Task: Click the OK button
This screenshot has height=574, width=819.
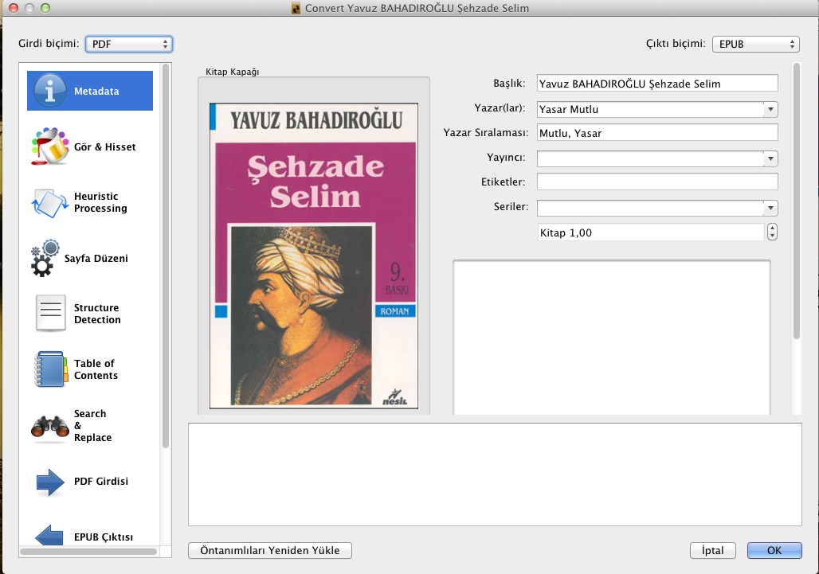Action: coord(774,551)
